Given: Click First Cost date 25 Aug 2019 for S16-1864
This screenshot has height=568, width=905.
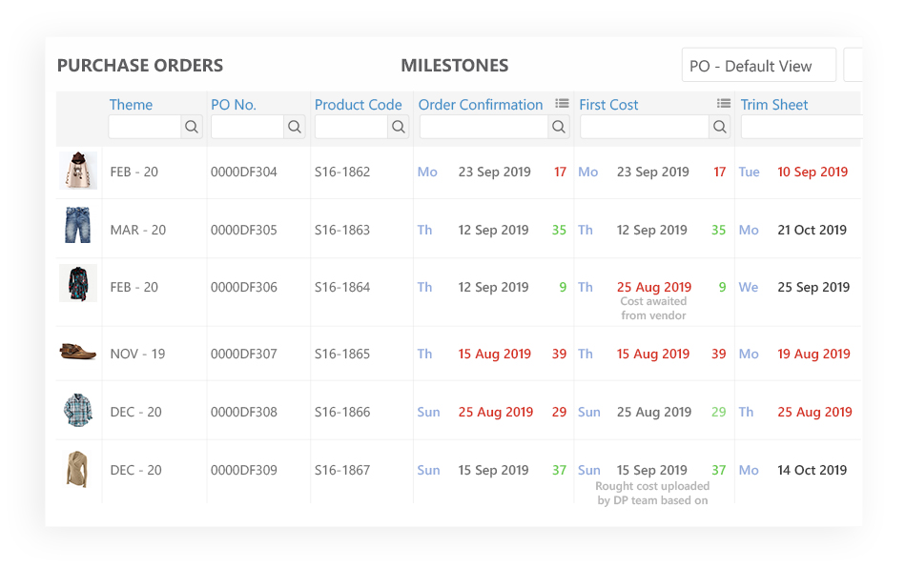Looking at the screenshot, I should click(x=654, y=287).
